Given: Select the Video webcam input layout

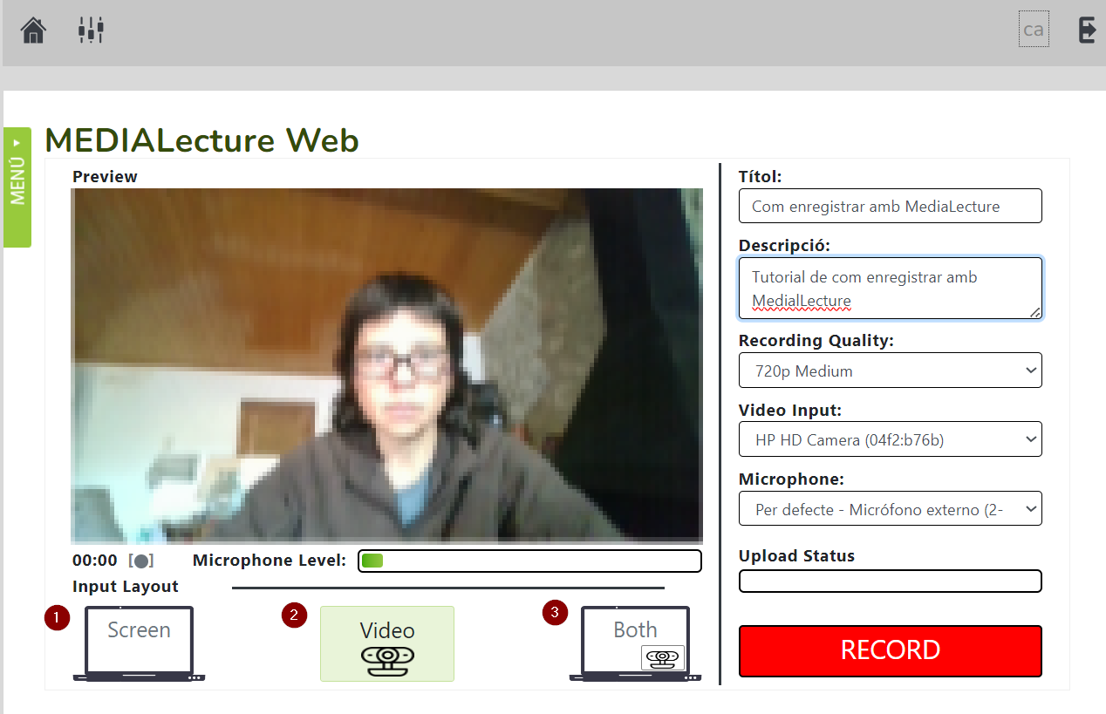Looking at the screenshot, I should (387, 643).
